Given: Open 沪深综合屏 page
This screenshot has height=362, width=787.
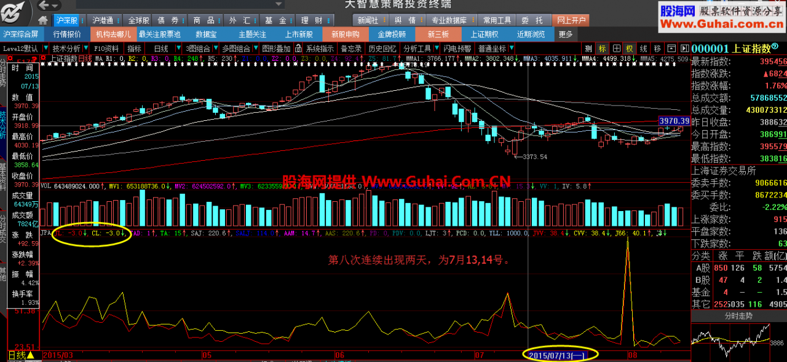Looking at the screenshot, I should 21,34.
